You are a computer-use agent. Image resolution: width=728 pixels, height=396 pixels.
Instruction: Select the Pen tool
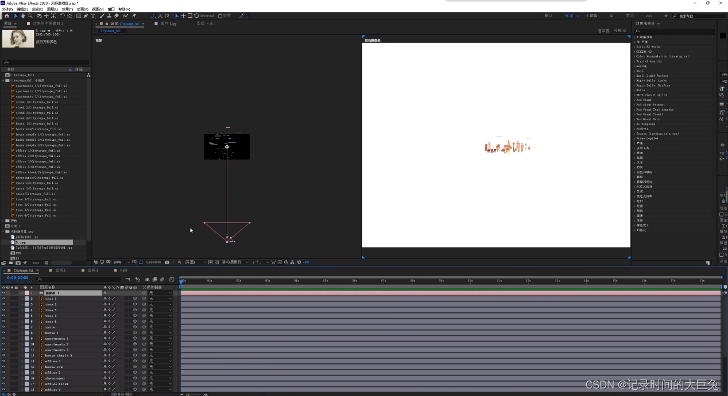coord(86,16)
